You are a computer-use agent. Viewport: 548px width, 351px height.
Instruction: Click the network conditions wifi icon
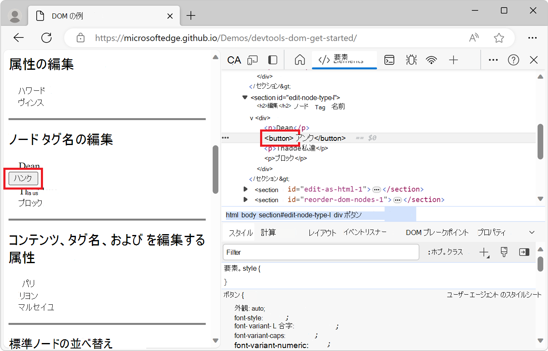point(432,60)
